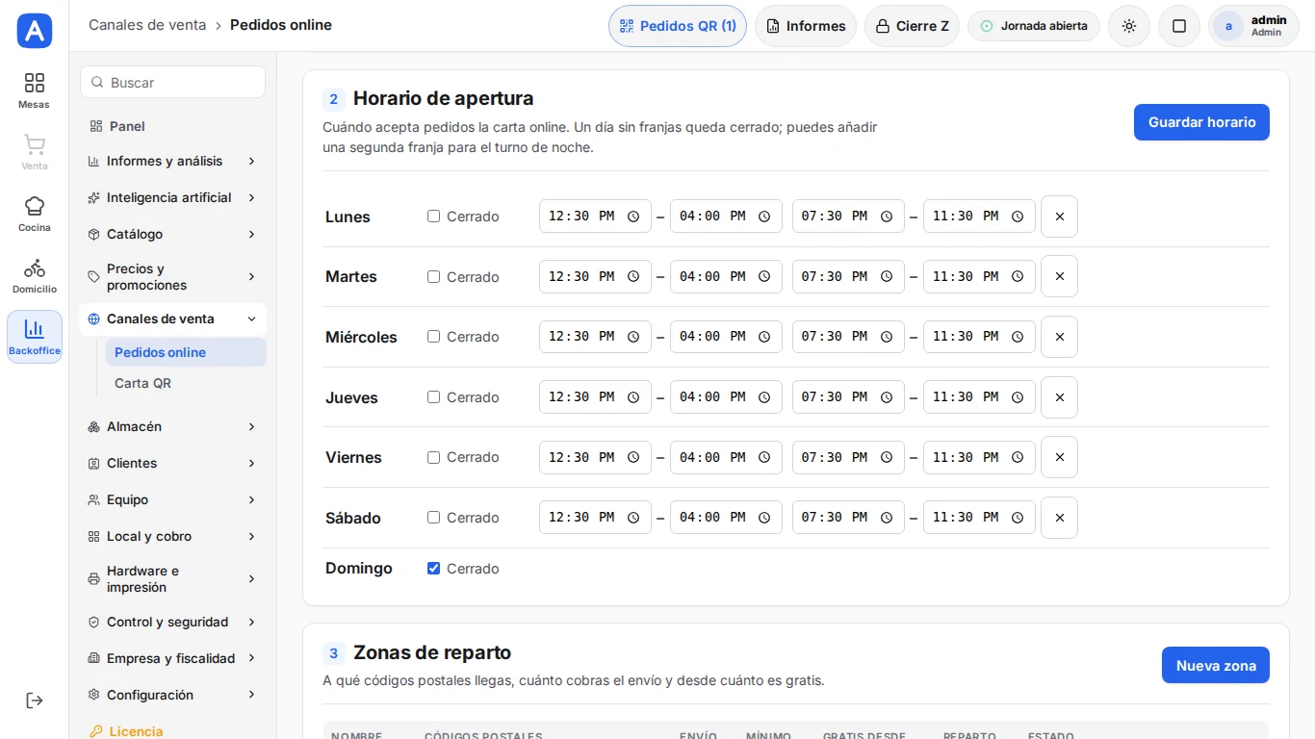Open the Cocina chef hat icon
This screenshot has height=739, width=1315.
(x=35, y=214)
